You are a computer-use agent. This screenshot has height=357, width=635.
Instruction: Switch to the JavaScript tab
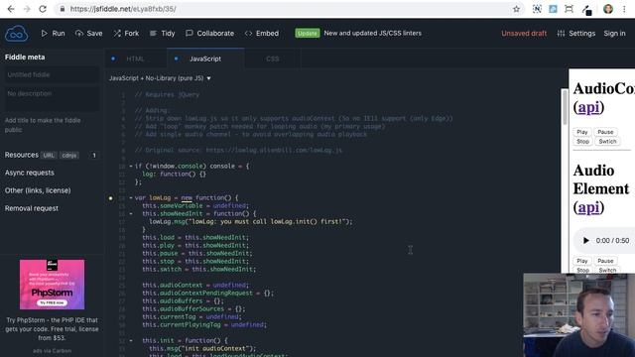pyautogui.click(x=205, y=59)
